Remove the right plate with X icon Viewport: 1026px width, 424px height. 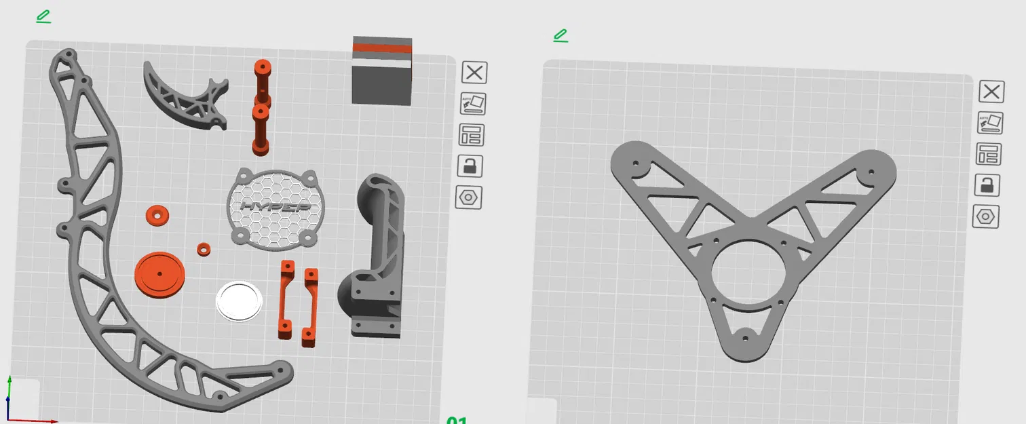pyautogui.click(x=991, y=91)
